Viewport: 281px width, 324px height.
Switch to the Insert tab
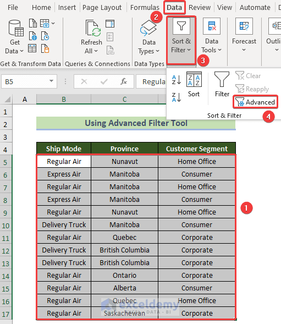click(x=67, y=8)
